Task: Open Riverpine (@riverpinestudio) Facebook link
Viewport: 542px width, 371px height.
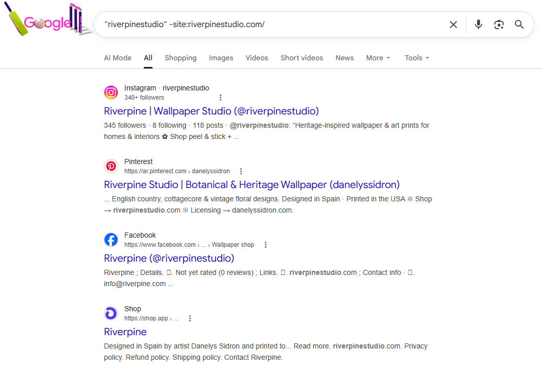Action: (169, 258)
